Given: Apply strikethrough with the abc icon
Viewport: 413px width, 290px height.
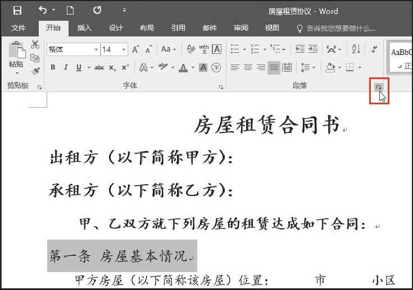Looking at the screenshot, I should 99,68.
